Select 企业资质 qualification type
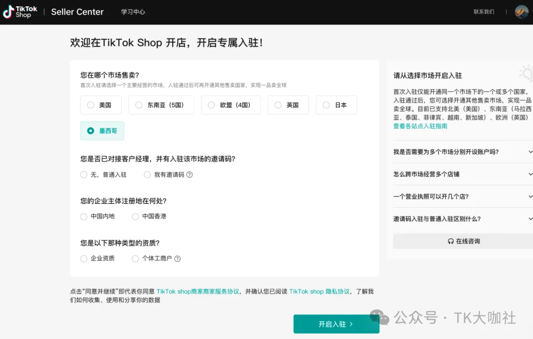Screen dimensions: 533x339 98,259
